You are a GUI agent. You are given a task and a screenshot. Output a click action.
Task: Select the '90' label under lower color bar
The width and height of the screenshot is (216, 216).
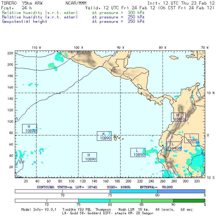[x=173, y=204]
